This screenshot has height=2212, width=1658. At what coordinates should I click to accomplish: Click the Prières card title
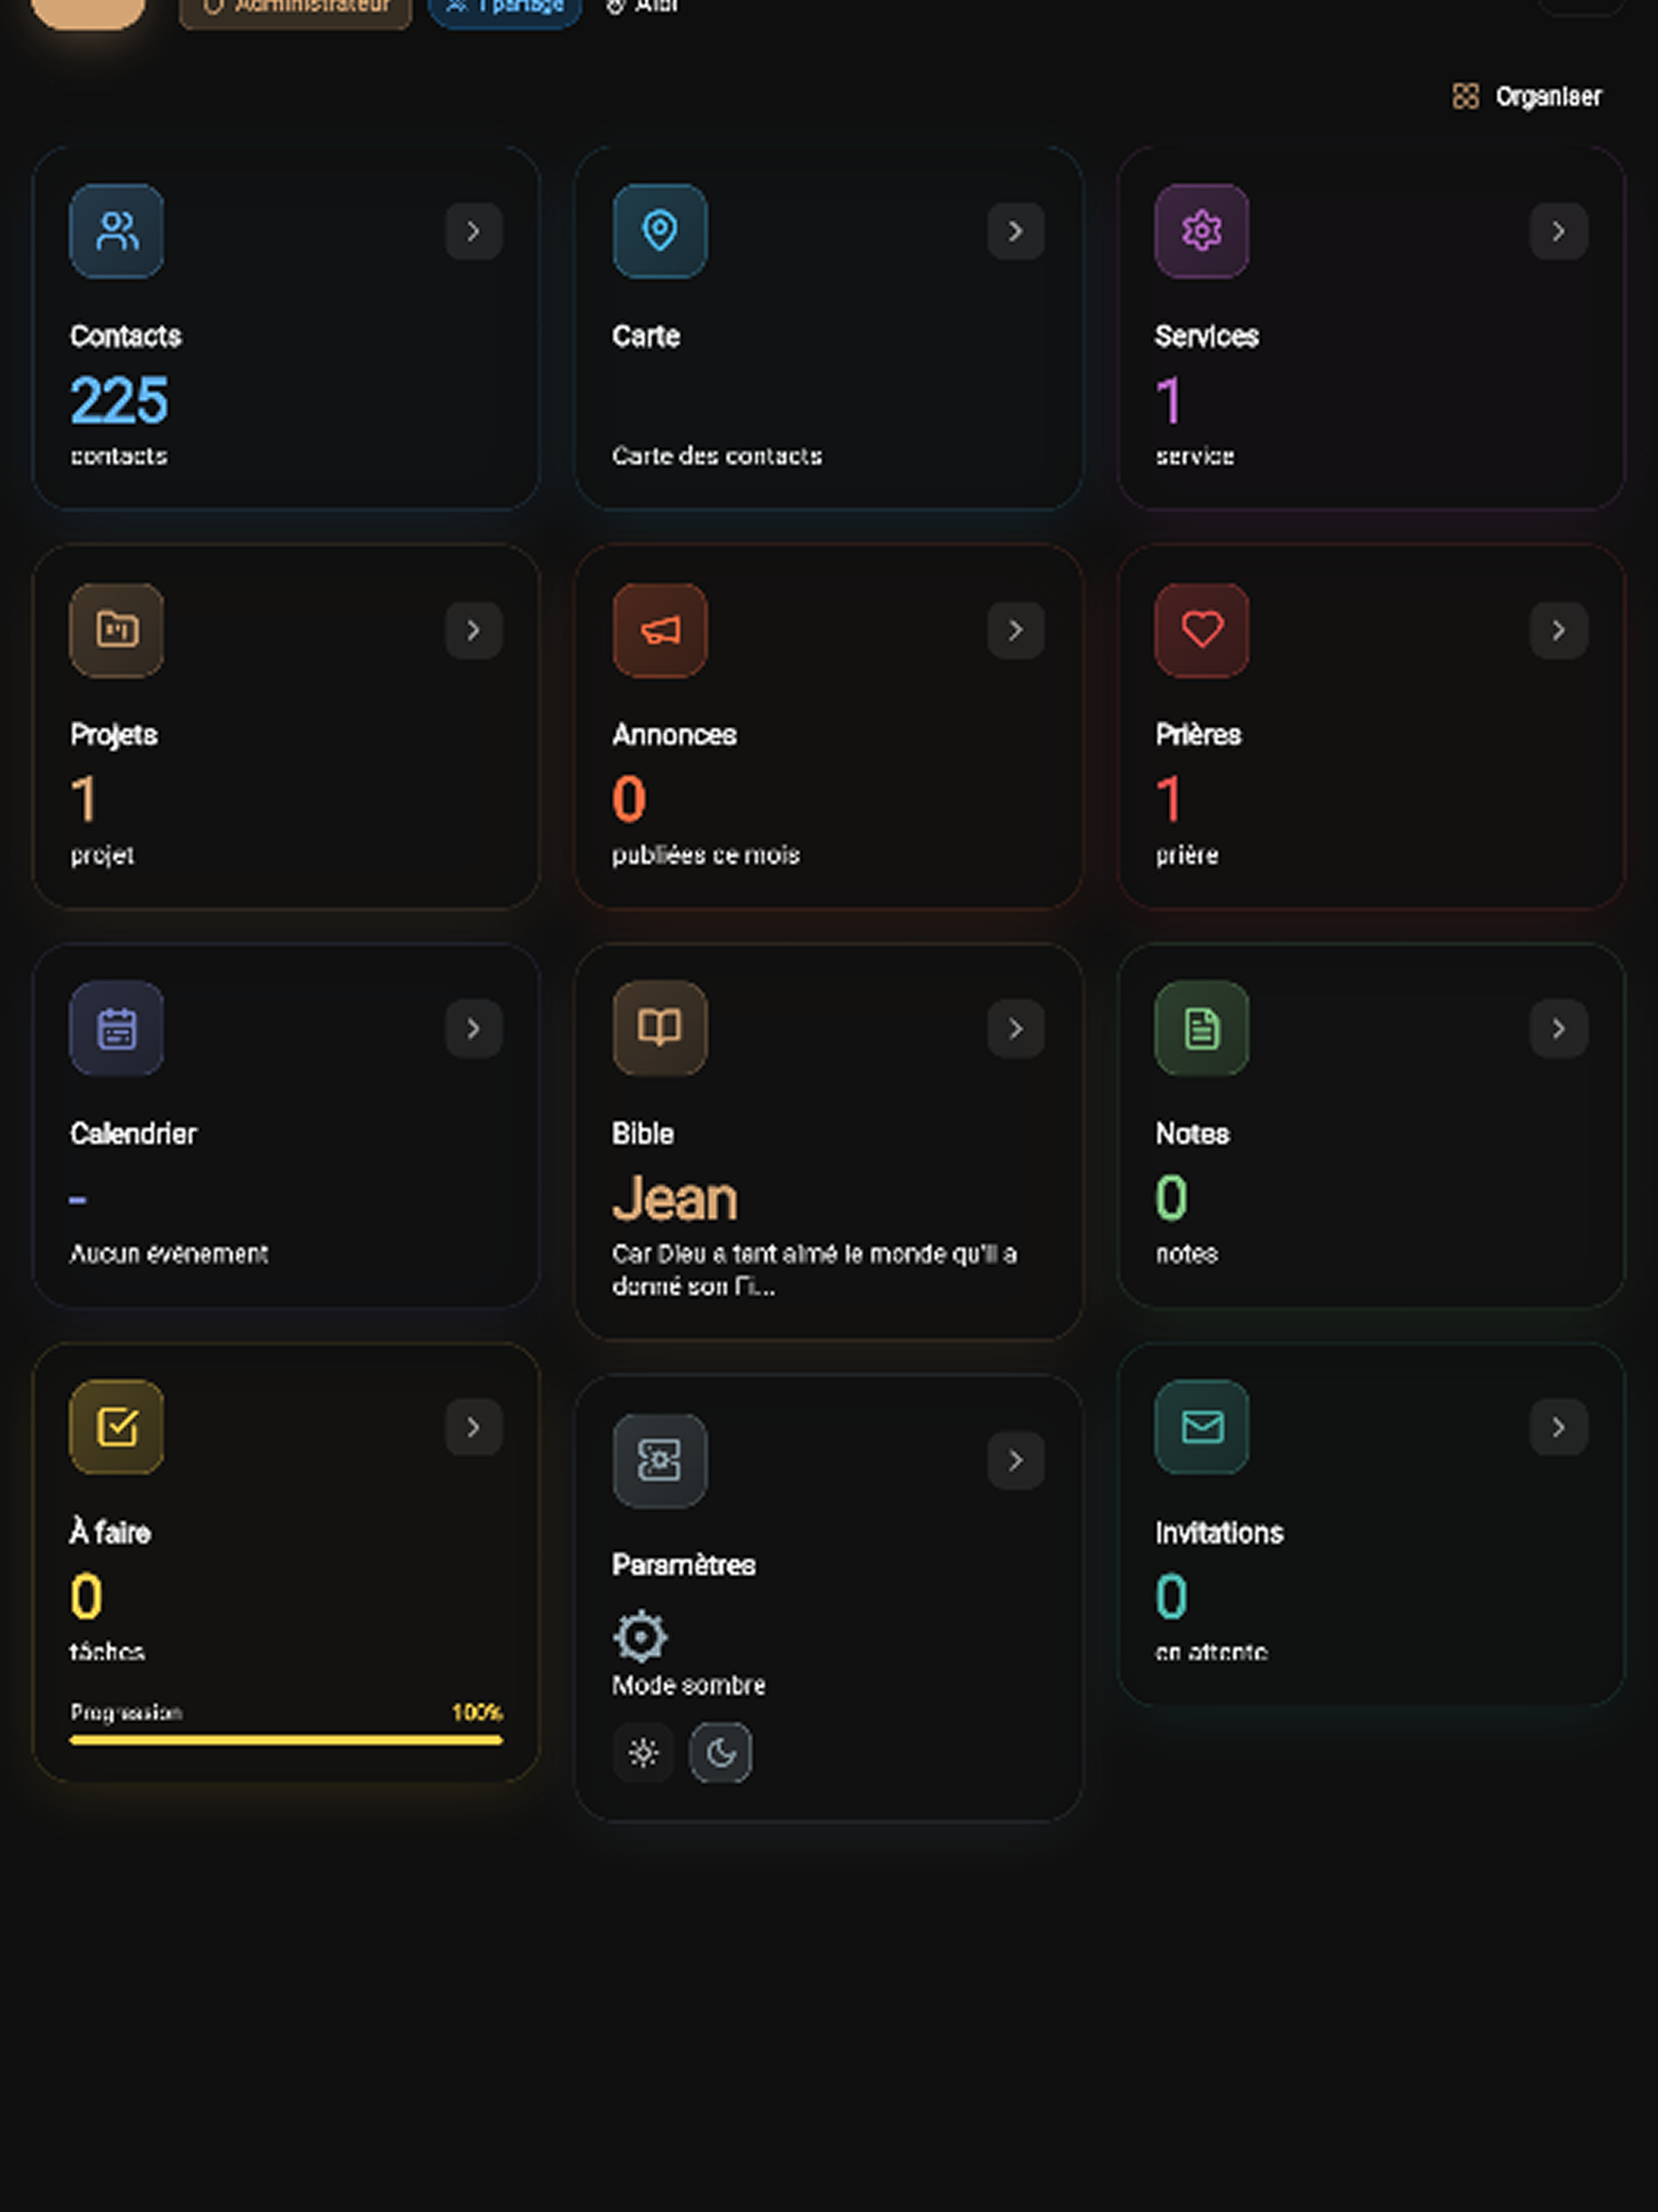(1198, 735)
